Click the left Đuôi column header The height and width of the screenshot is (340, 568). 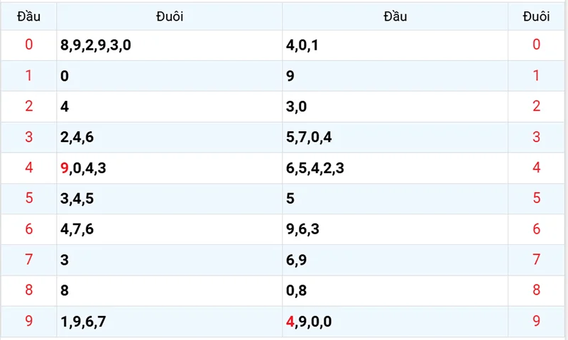coord(170,16)
